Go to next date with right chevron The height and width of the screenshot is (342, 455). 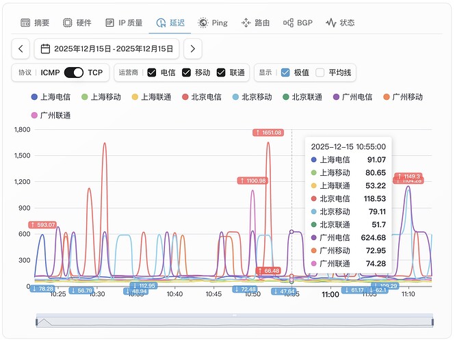click(193, 49)
